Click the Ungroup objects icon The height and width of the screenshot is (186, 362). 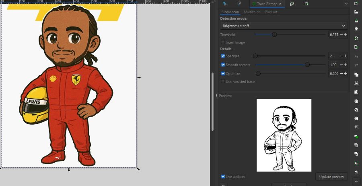[x=356, y=172]
